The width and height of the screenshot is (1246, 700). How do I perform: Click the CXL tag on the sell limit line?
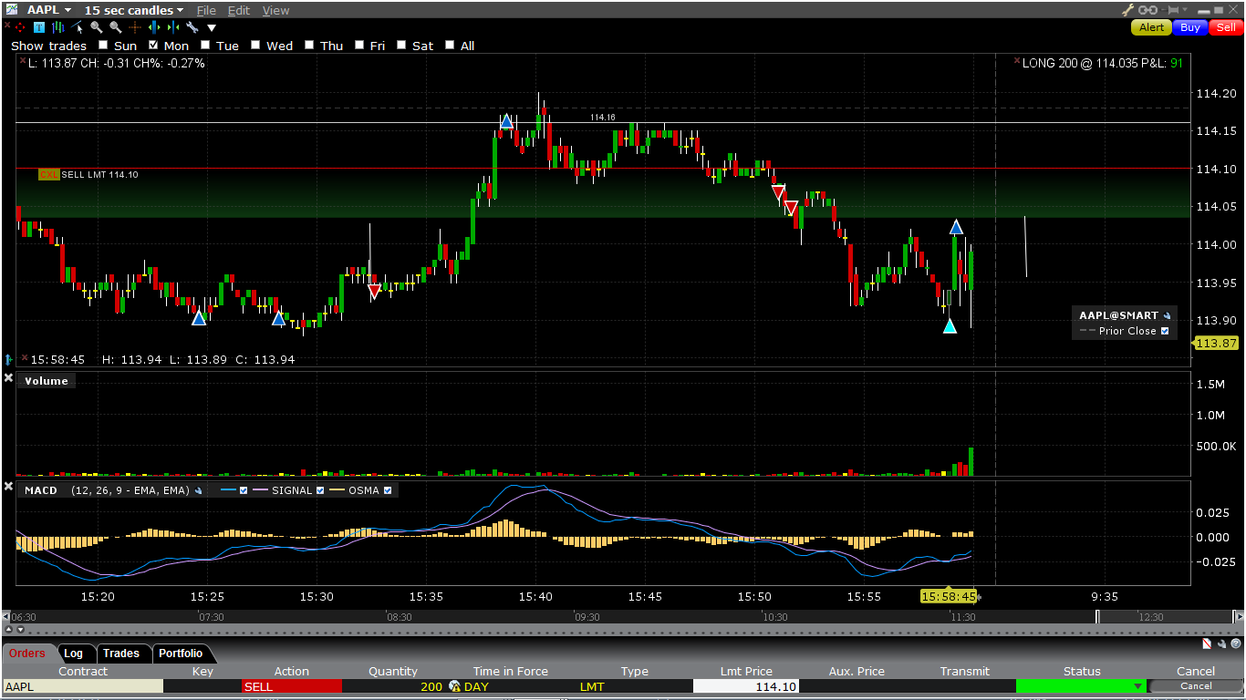click(48, 174)
